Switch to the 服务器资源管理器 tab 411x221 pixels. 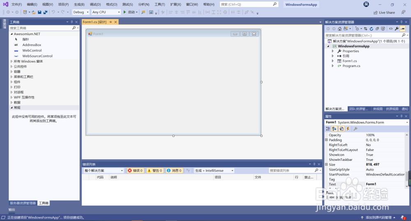click(x=23, y=203)
